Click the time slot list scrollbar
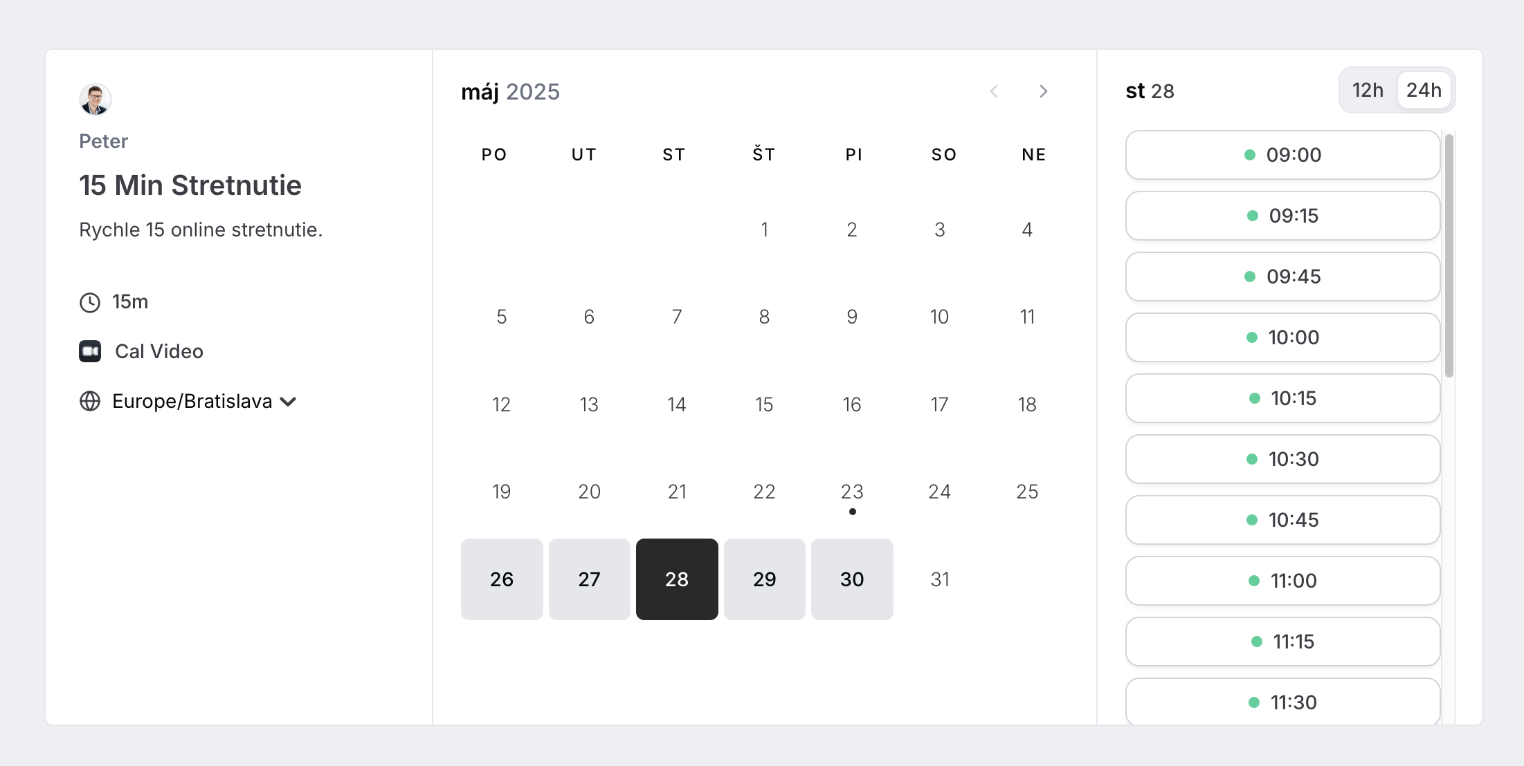1524x766 pixels. point(1449,256)
